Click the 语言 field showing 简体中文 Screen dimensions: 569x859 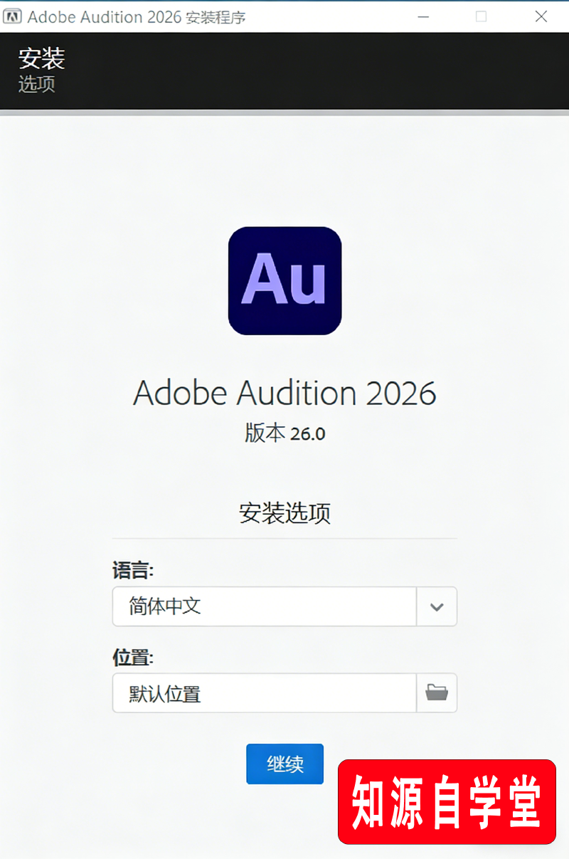coord(263,606)
